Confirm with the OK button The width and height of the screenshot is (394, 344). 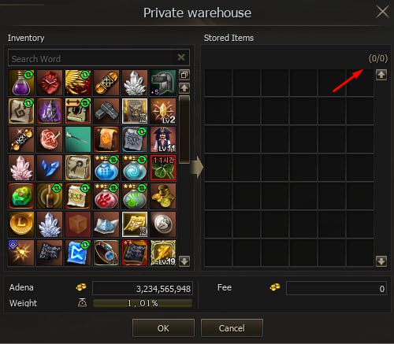pos(163,328)
